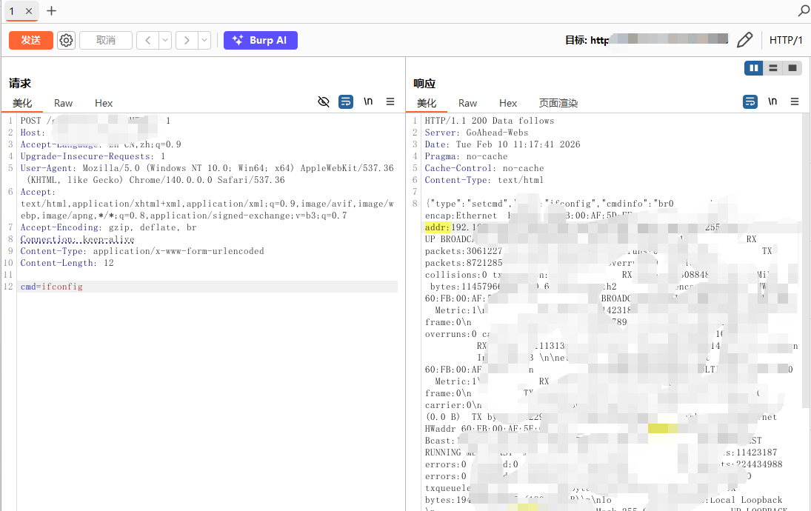The image size is (811, 511).
Task: Open the response 页面渲染 render tab
Action: pyautogui.click(x=558, y=103)
